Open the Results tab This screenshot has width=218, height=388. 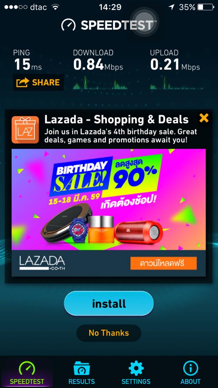pos(82,372)
